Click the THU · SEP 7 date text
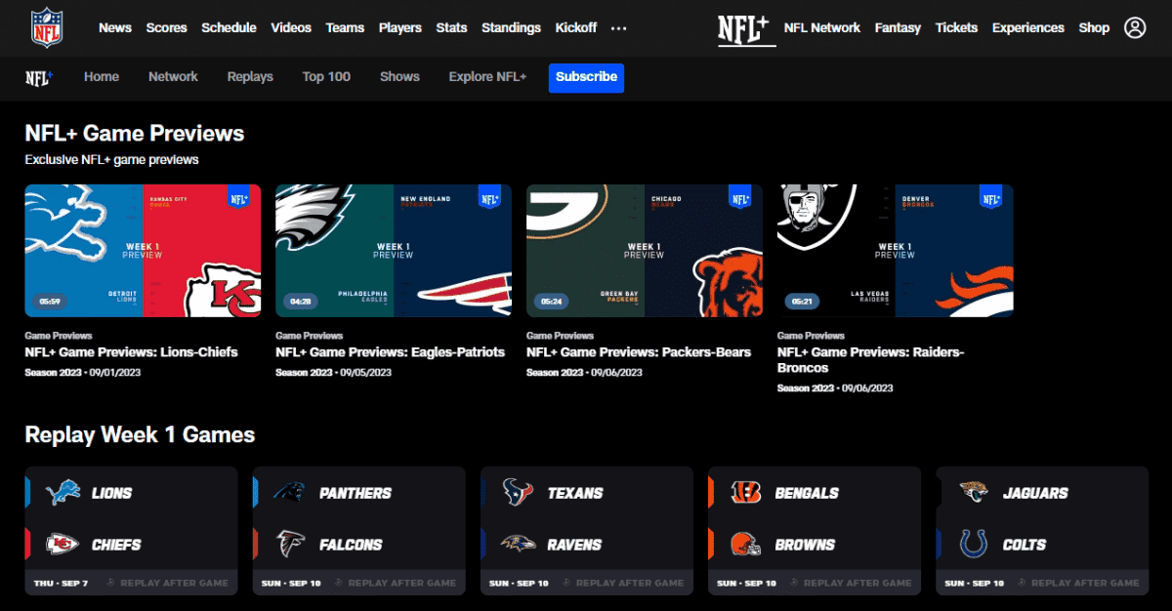Viewport: 1172px width, 611px height. point(62,583)
